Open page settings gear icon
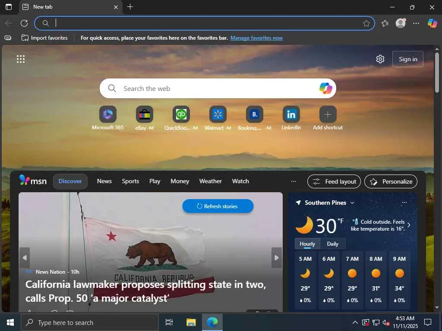The width and height of the screenshot is (442, 331). tap(380, 59)
